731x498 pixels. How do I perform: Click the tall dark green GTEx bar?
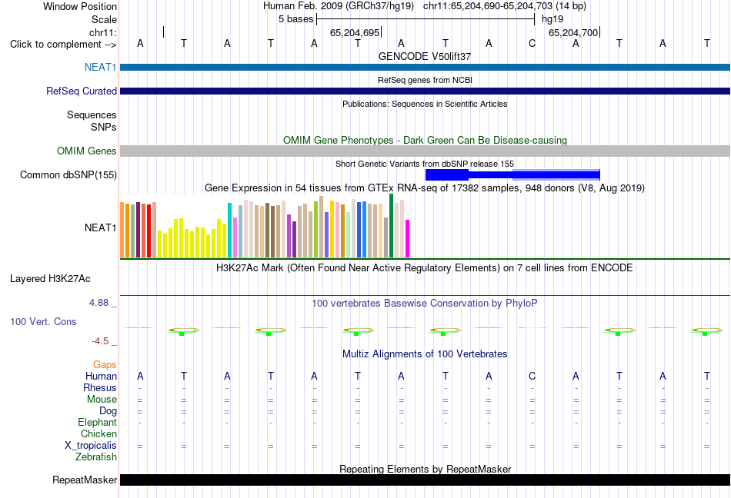[x=391, y=226]
